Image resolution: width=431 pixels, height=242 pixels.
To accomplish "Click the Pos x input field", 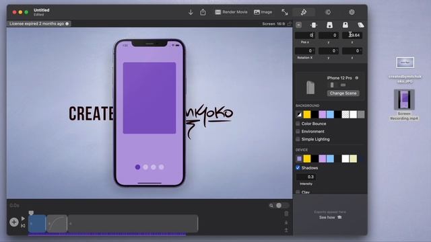I will pos(305,35).
